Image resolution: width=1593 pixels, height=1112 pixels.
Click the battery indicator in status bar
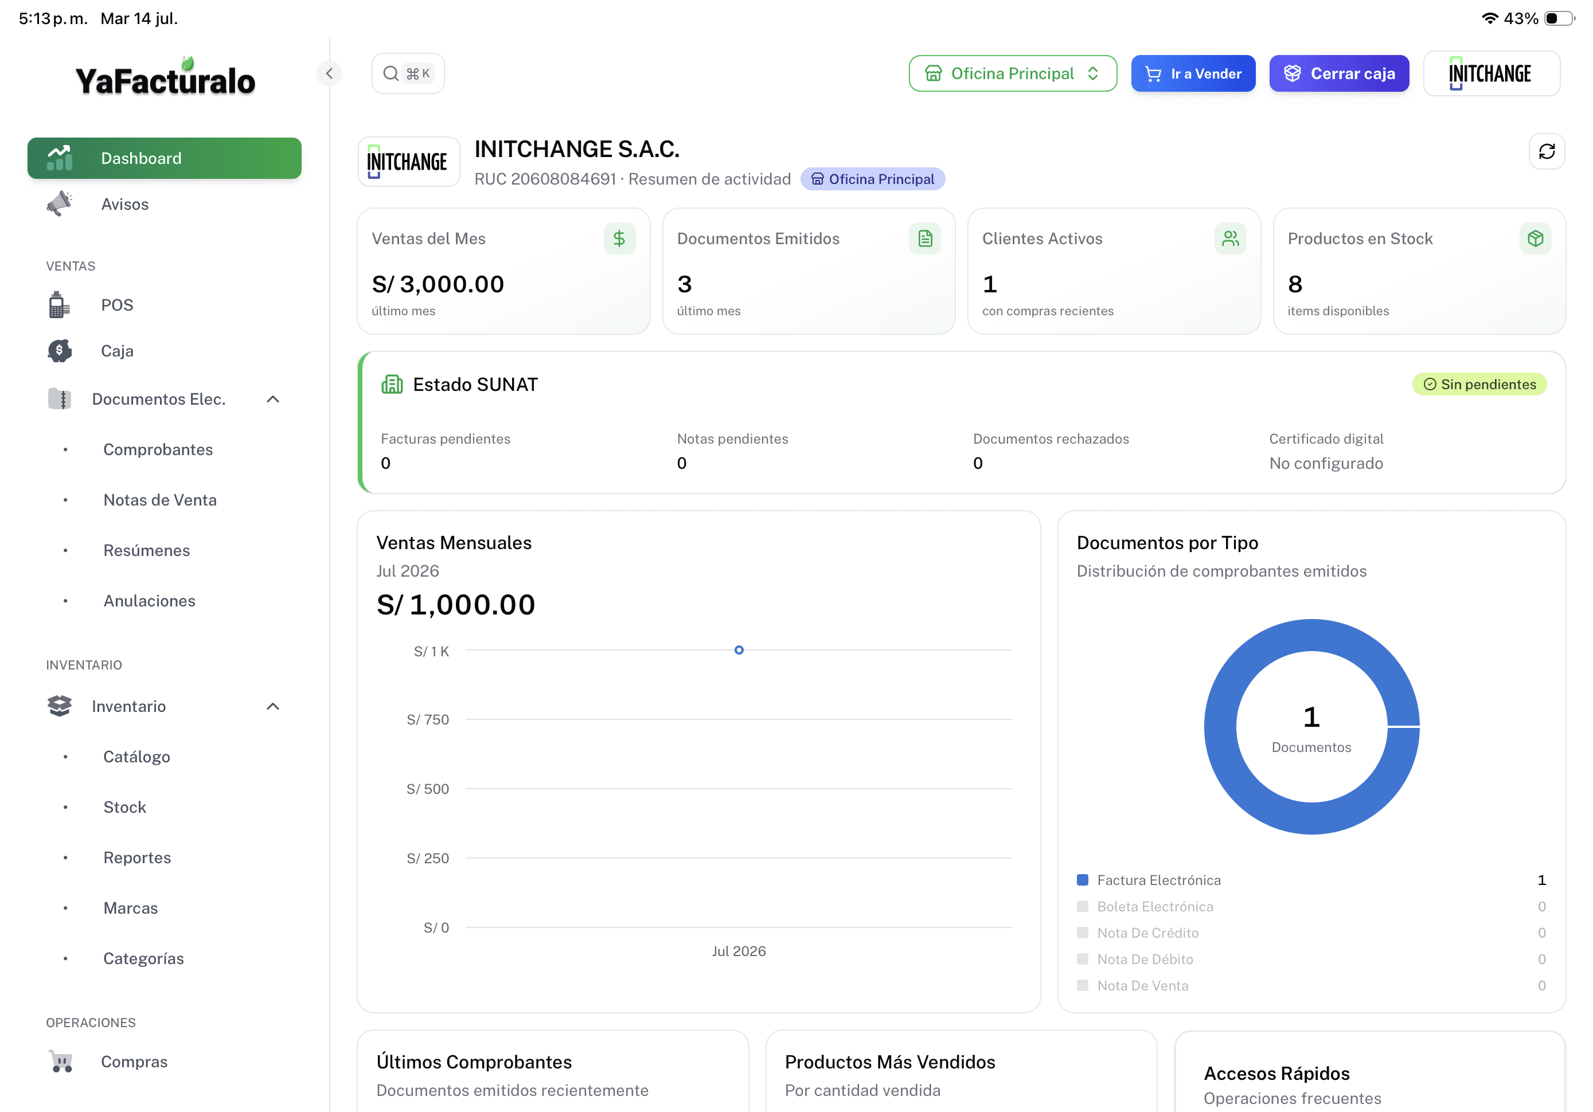[1559, 19]
